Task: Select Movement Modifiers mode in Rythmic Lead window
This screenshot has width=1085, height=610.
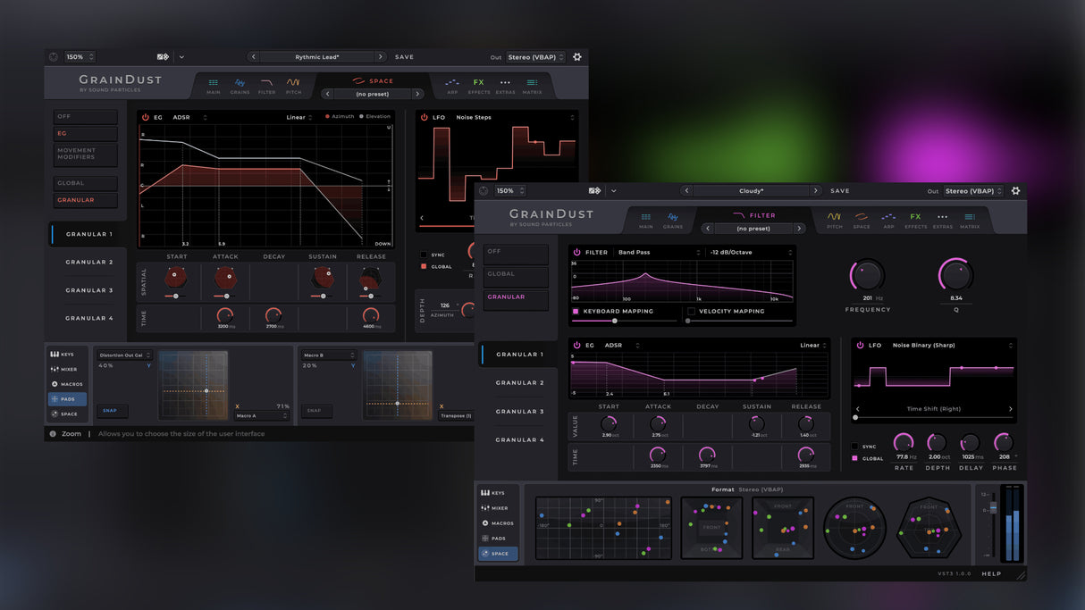Action: 86,155
